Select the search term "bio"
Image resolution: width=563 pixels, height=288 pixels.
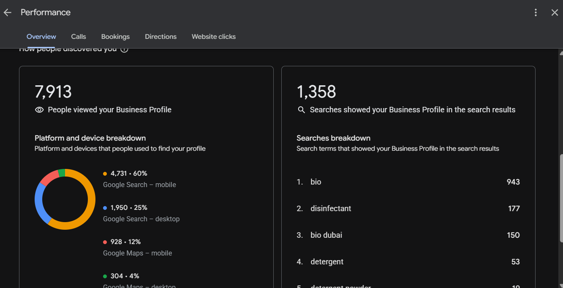pos(316,182)
